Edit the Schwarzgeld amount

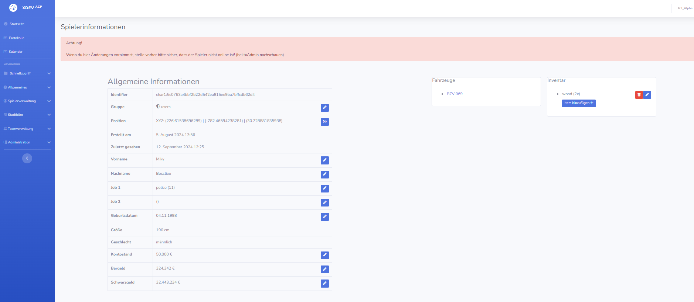(324, 284)
